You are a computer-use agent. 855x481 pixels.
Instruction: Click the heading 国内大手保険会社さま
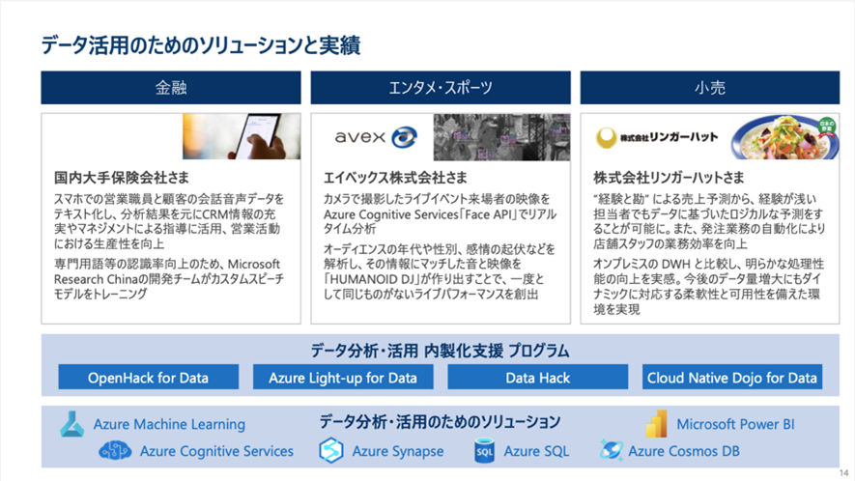click(122, 178)
